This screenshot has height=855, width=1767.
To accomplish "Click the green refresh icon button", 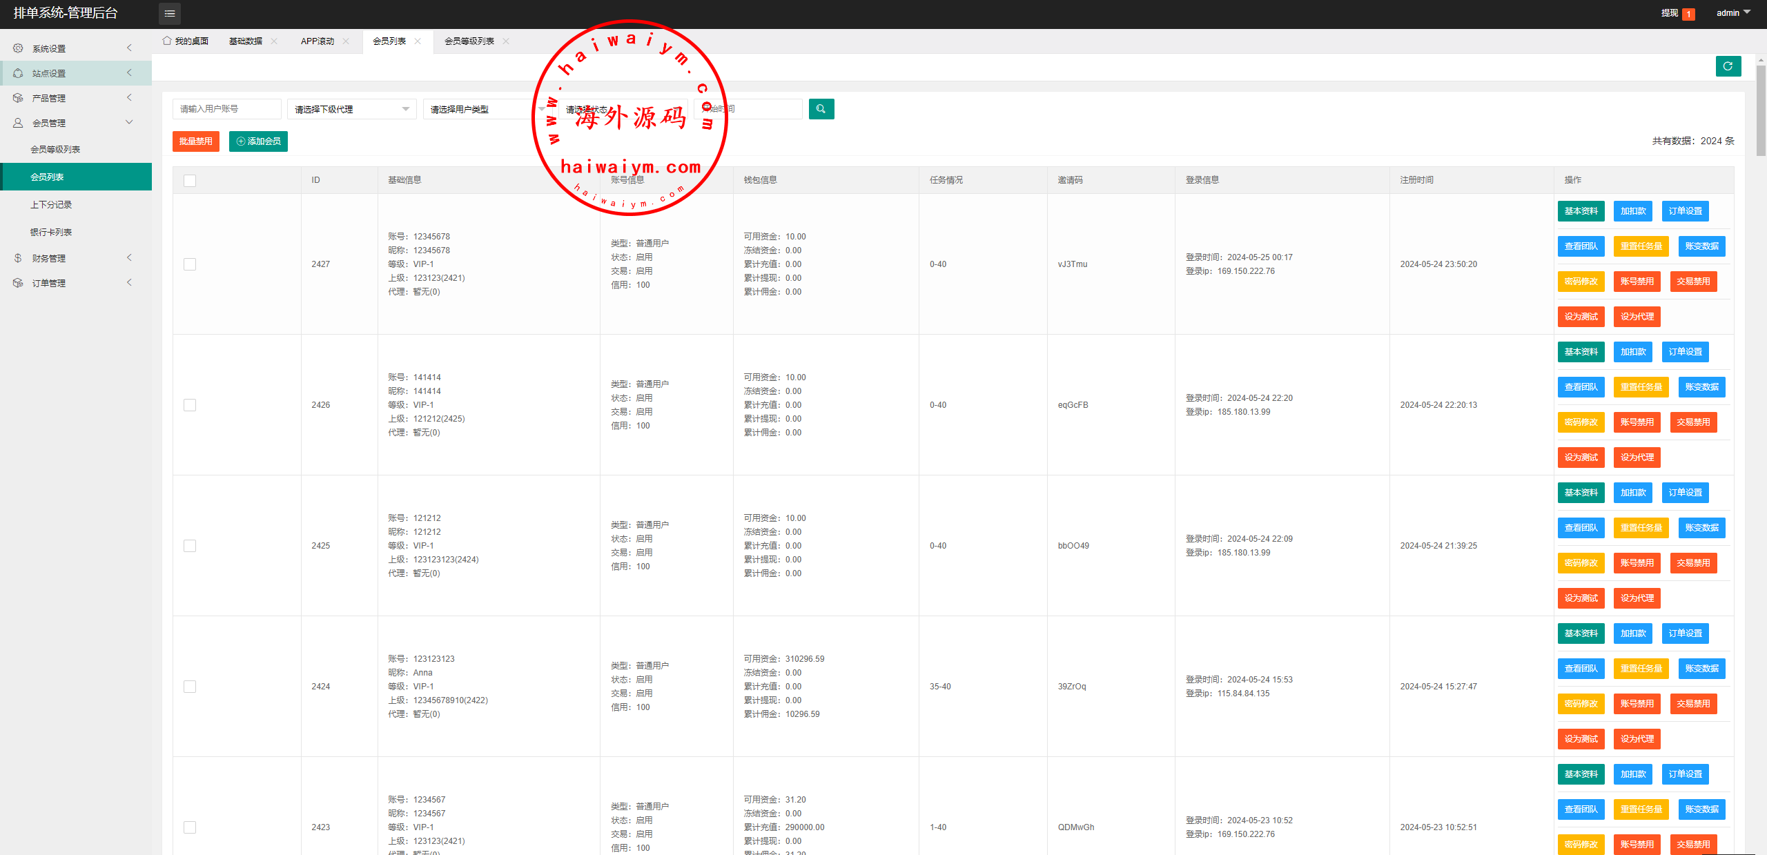I will pos(1728,66).
